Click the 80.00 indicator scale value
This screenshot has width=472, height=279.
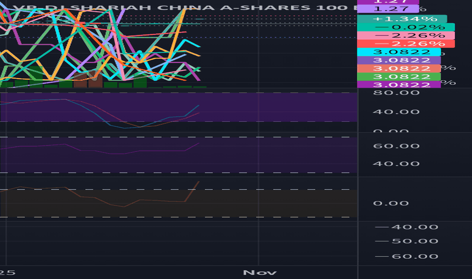396,93
